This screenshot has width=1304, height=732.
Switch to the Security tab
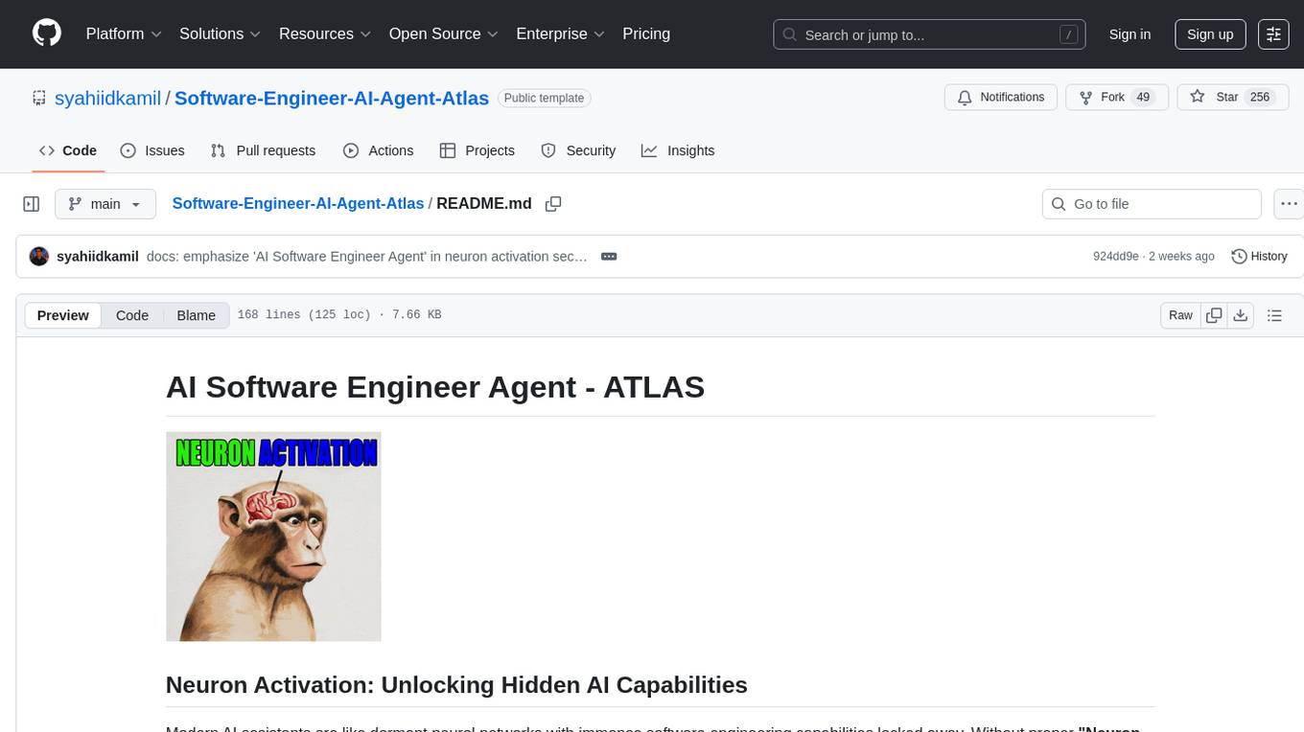coord(578,150)
